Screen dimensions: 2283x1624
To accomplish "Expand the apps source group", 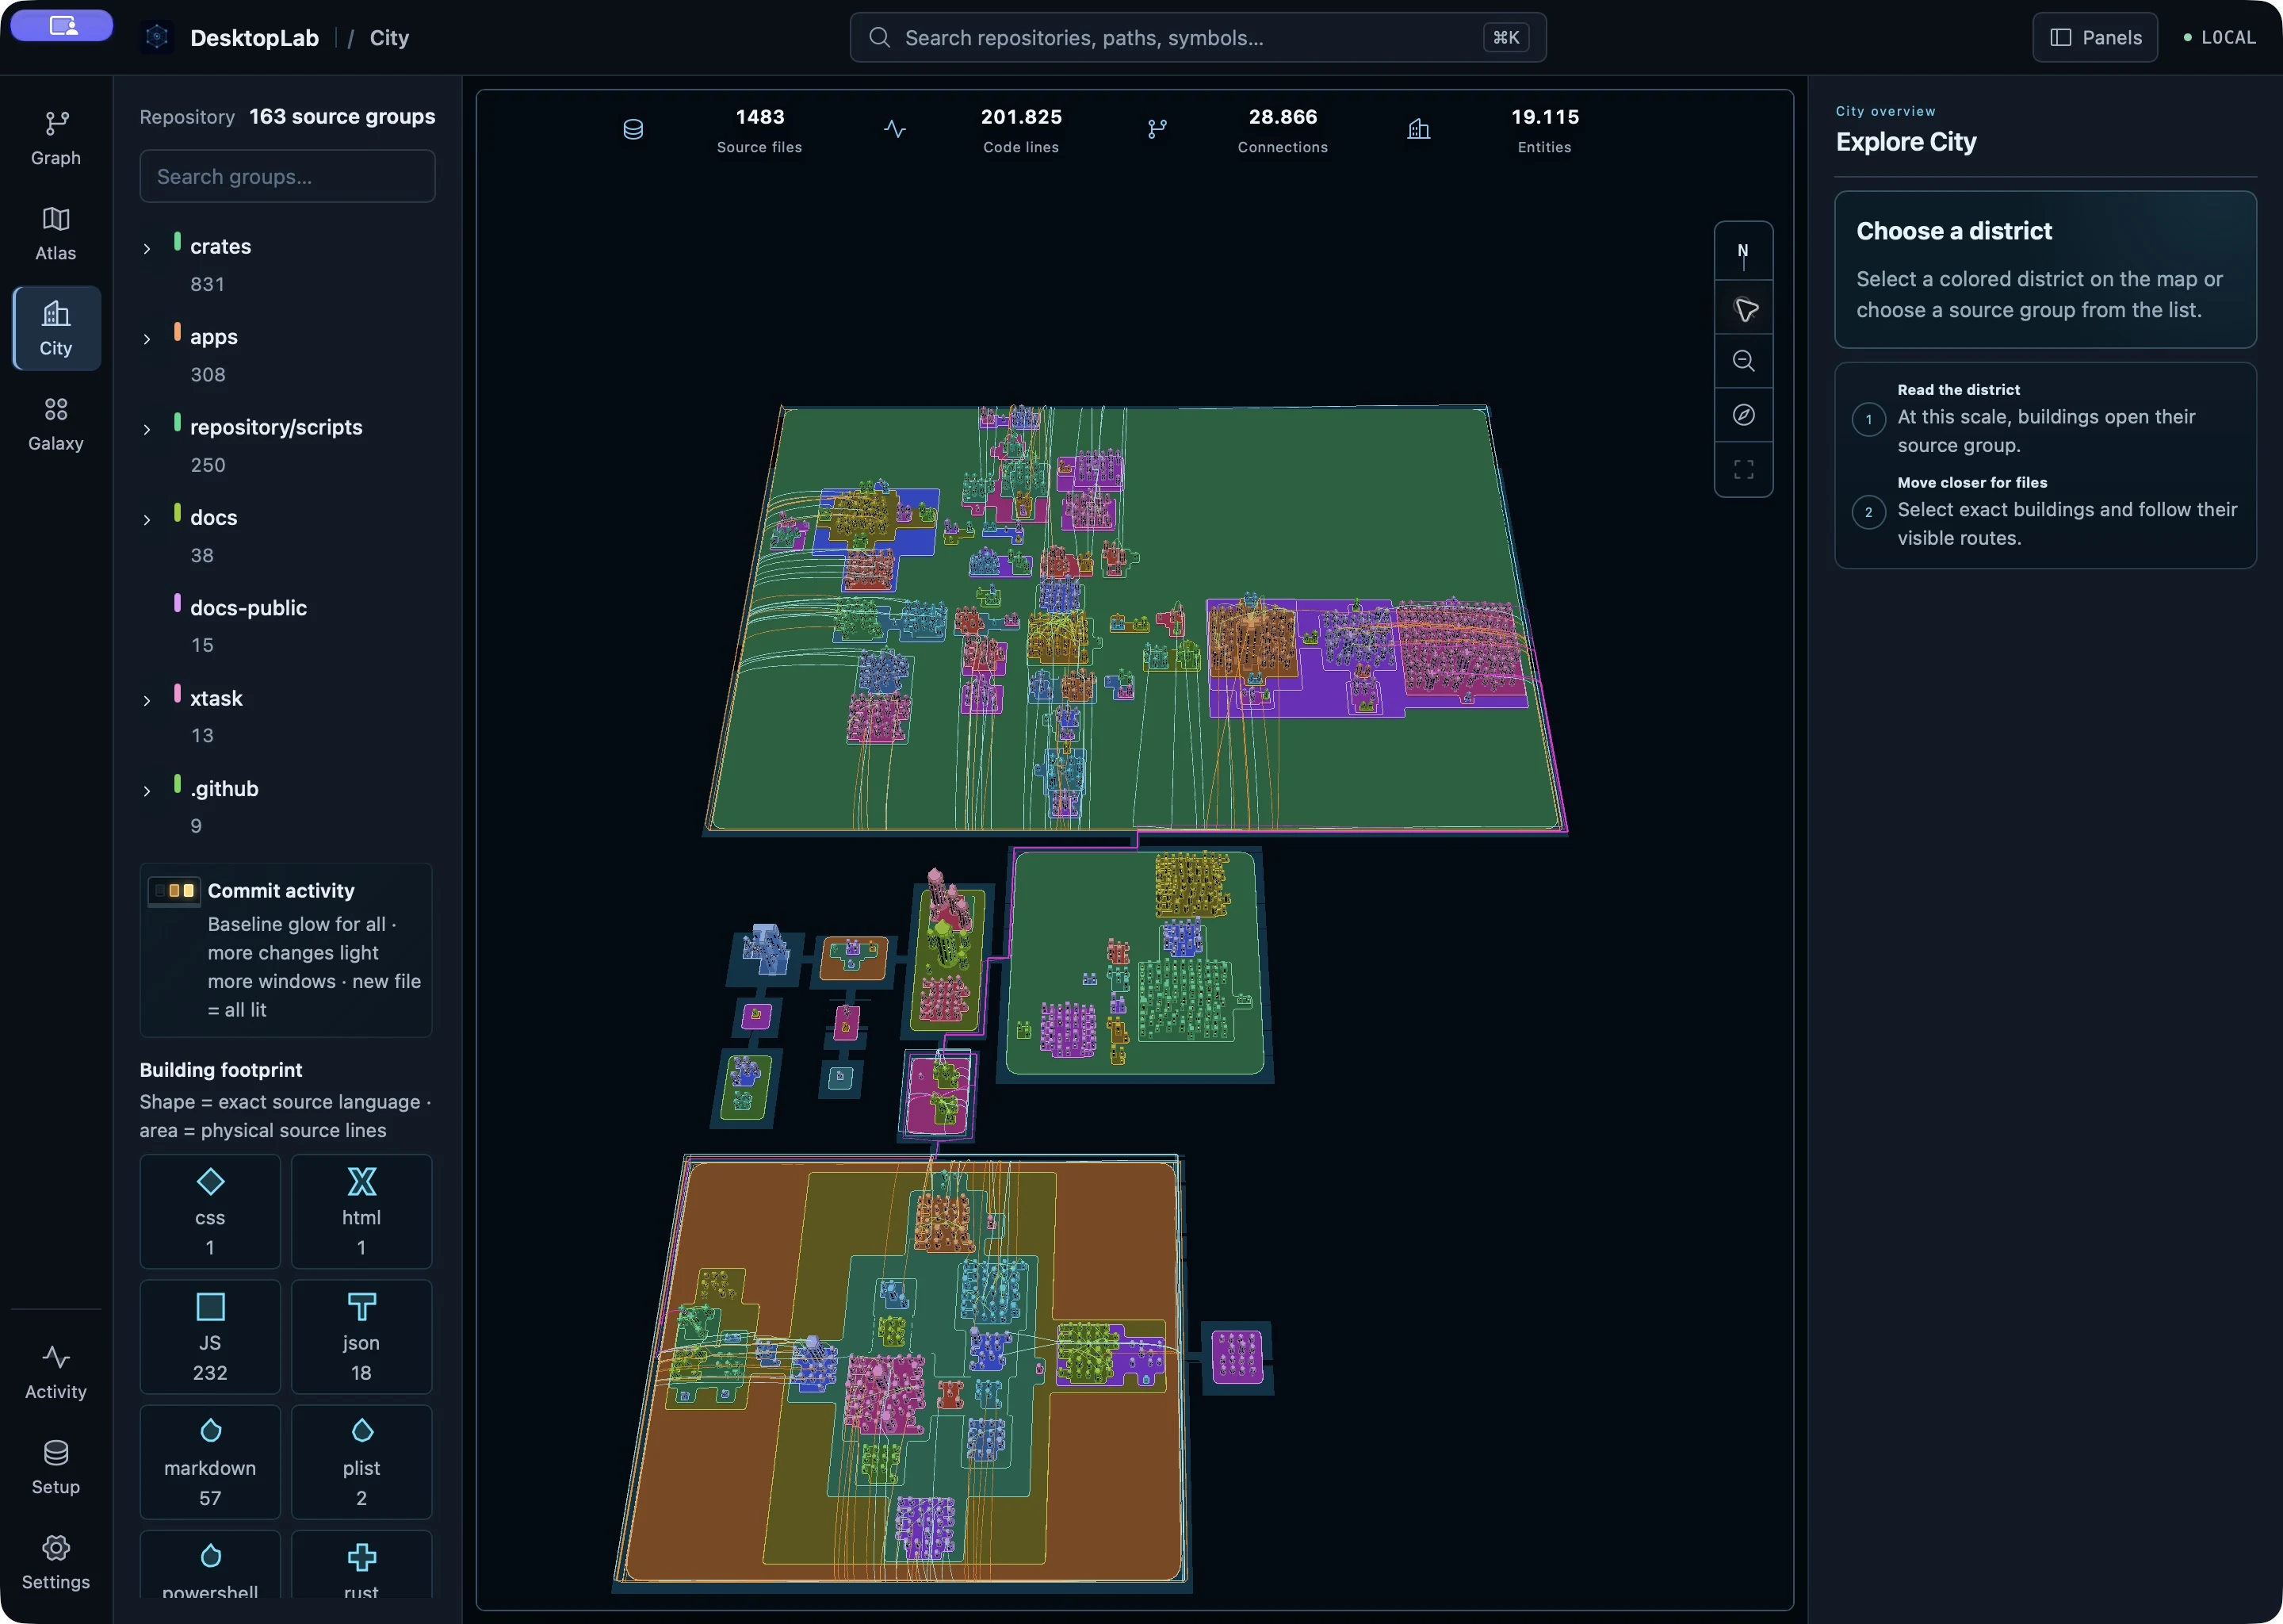I will pos(147,339).
